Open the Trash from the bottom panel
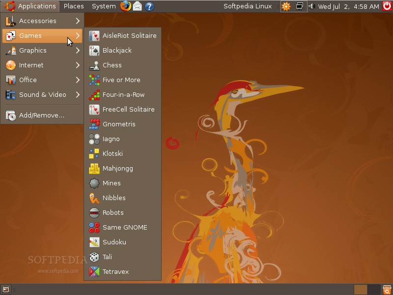393x295 pixels. click(x=386, y=290)
